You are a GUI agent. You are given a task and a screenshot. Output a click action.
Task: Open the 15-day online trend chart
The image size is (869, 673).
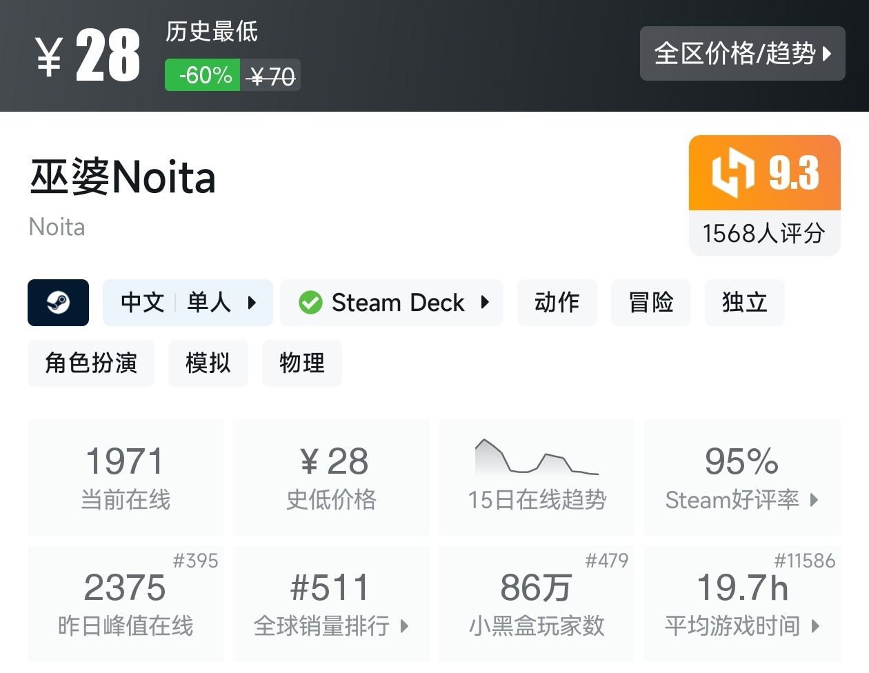coord(537,458)
